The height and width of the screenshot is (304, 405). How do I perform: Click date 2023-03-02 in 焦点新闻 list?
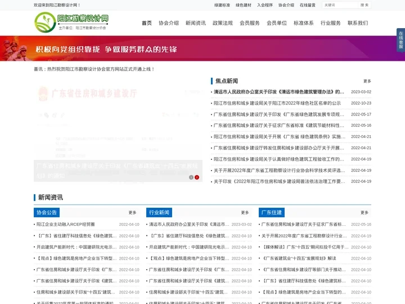click(361, 92)
